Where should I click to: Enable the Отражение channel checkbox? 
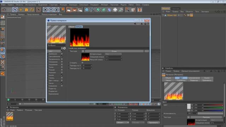pos(62,62)
